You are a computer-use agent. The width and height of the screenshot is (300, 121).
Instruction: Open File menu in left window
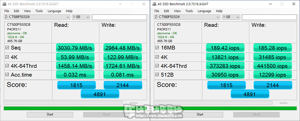(7, 11)
